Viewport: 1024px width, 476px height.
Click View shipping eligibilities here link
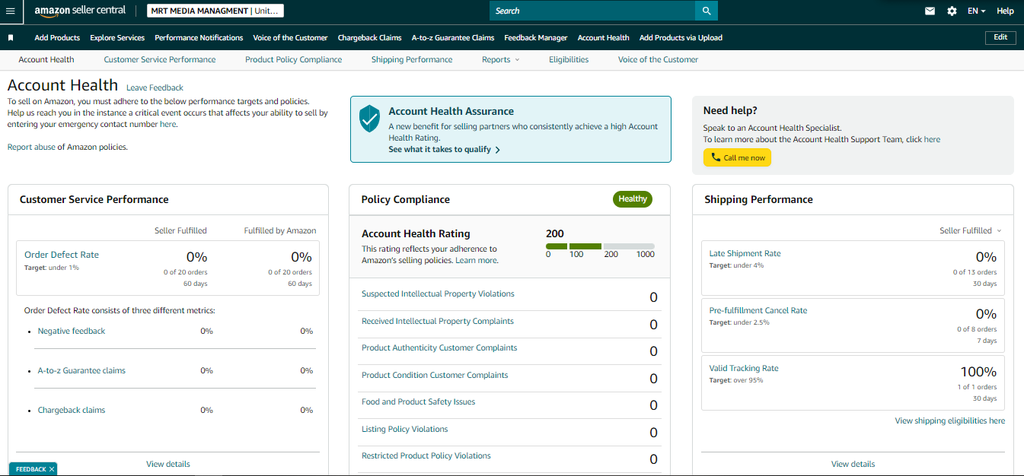pyautogui.click(x=950, y=420)
